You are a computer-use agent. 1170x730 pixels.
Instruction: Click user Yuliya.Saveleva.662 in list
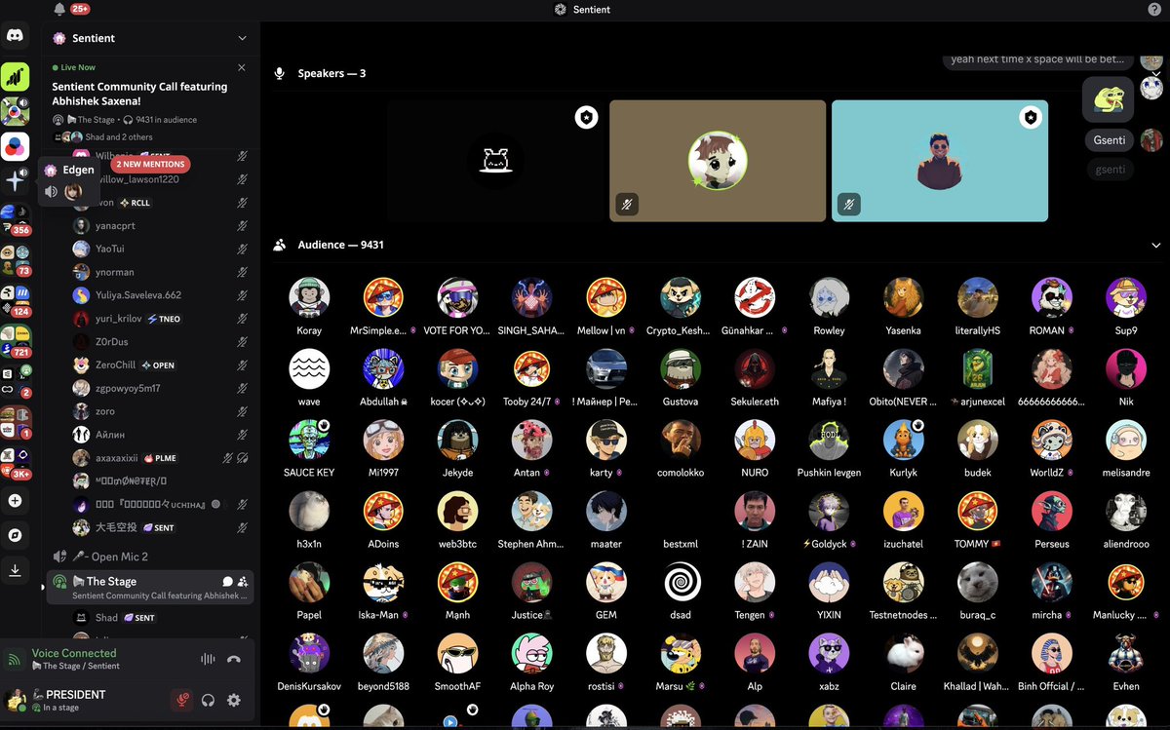coord(138,295)
